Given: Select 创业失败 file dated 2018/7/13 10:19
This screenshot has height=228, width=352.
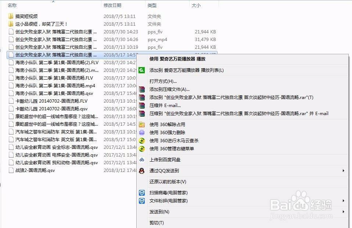Looking at the screenshot, I should click(56, 47).
